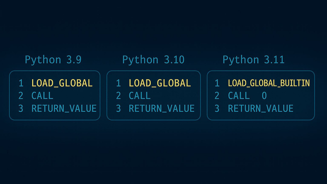Select LOAD_GLOBAL_BUILTIN in the Python 3.11 box

269,83
